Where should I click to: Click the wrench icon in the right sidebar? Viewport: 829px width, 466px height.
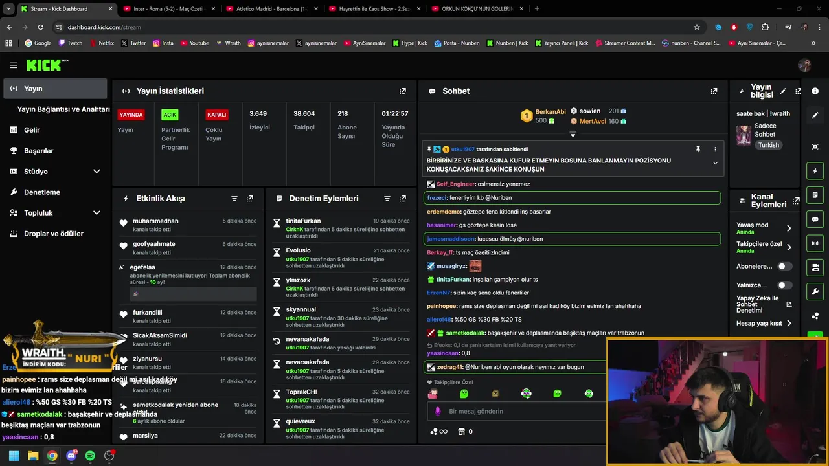[815, 291]
